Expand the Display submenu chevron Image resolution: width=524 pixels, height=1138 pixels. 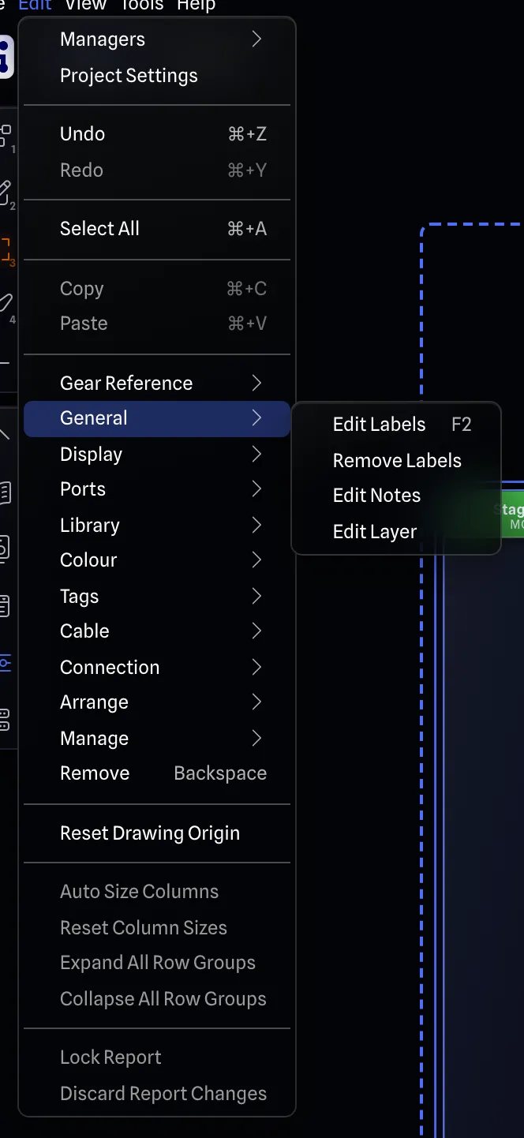[256, 454]
